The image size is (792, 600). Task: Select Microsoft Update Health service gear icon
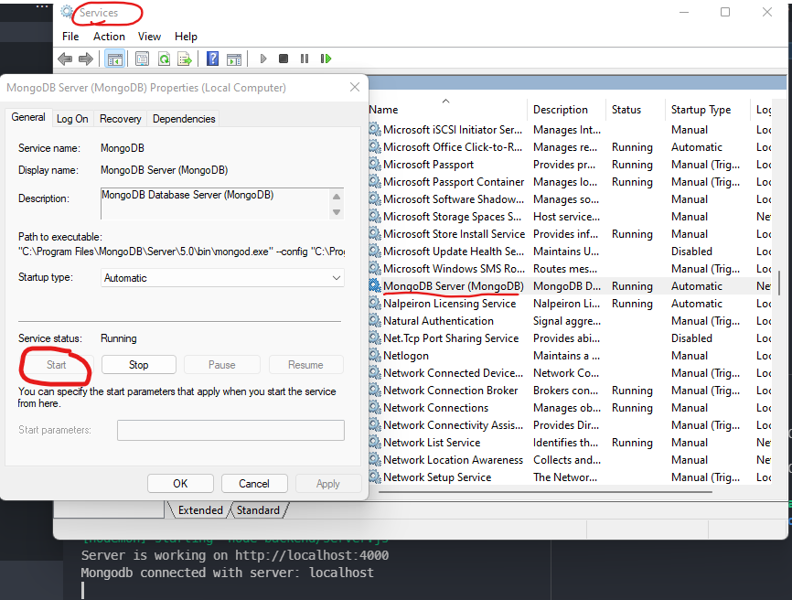coord(374,251)
